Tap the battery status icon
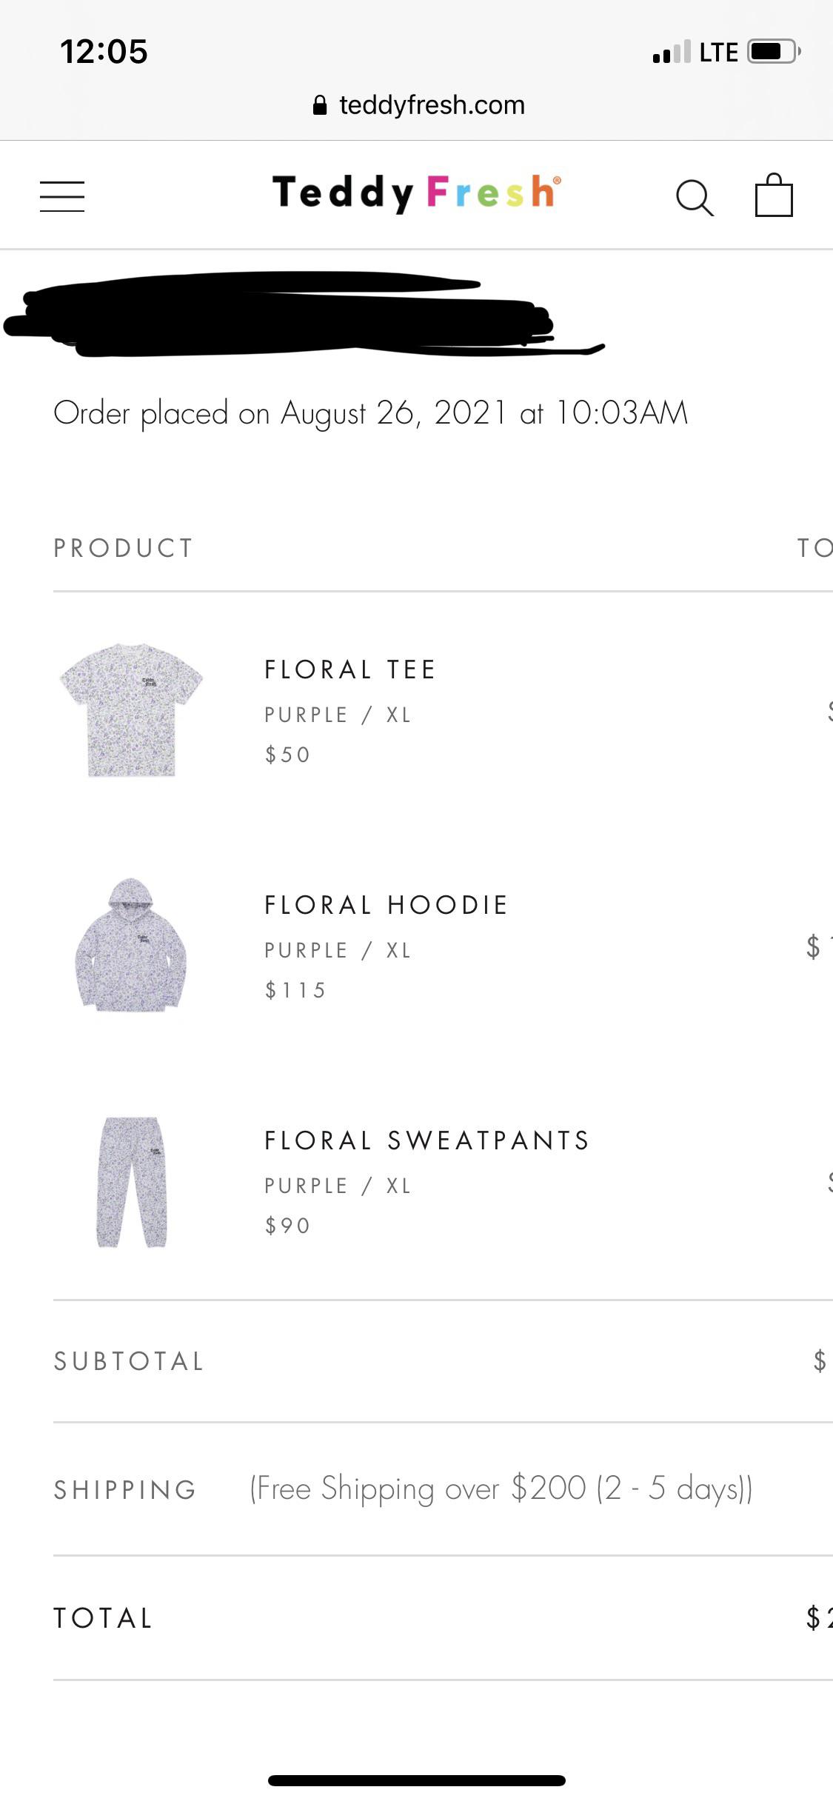 point(773,52)
